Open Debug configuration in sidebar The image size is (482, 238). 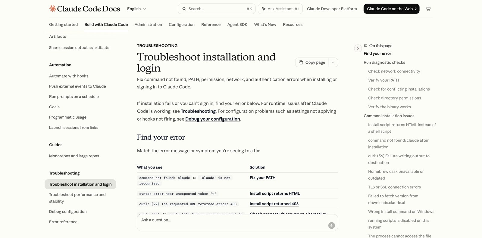[68, 212]
